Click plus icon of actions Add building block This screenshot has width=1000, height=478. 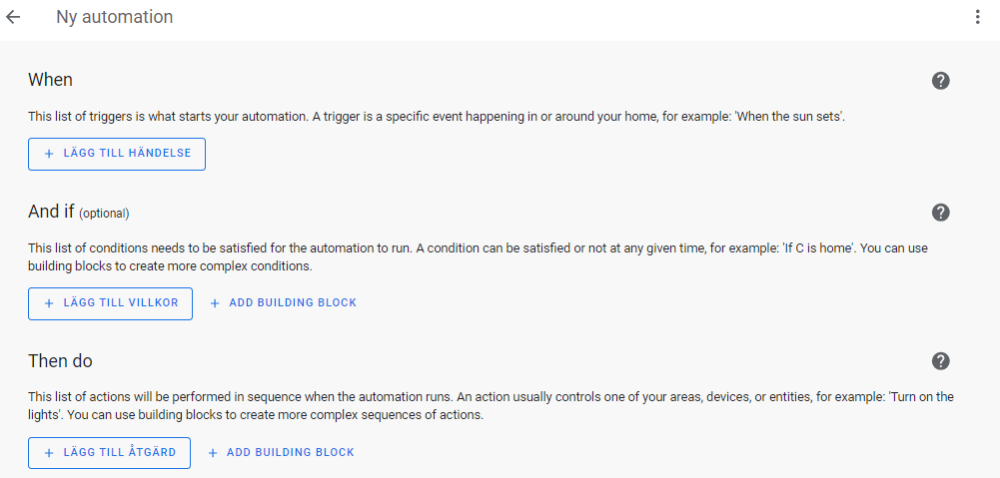[x=213, y=453]
